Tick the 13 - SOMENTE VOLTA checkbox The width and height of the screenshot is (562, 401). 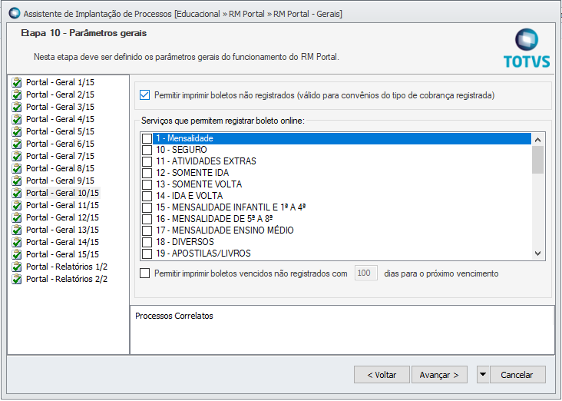coord(147,184)
